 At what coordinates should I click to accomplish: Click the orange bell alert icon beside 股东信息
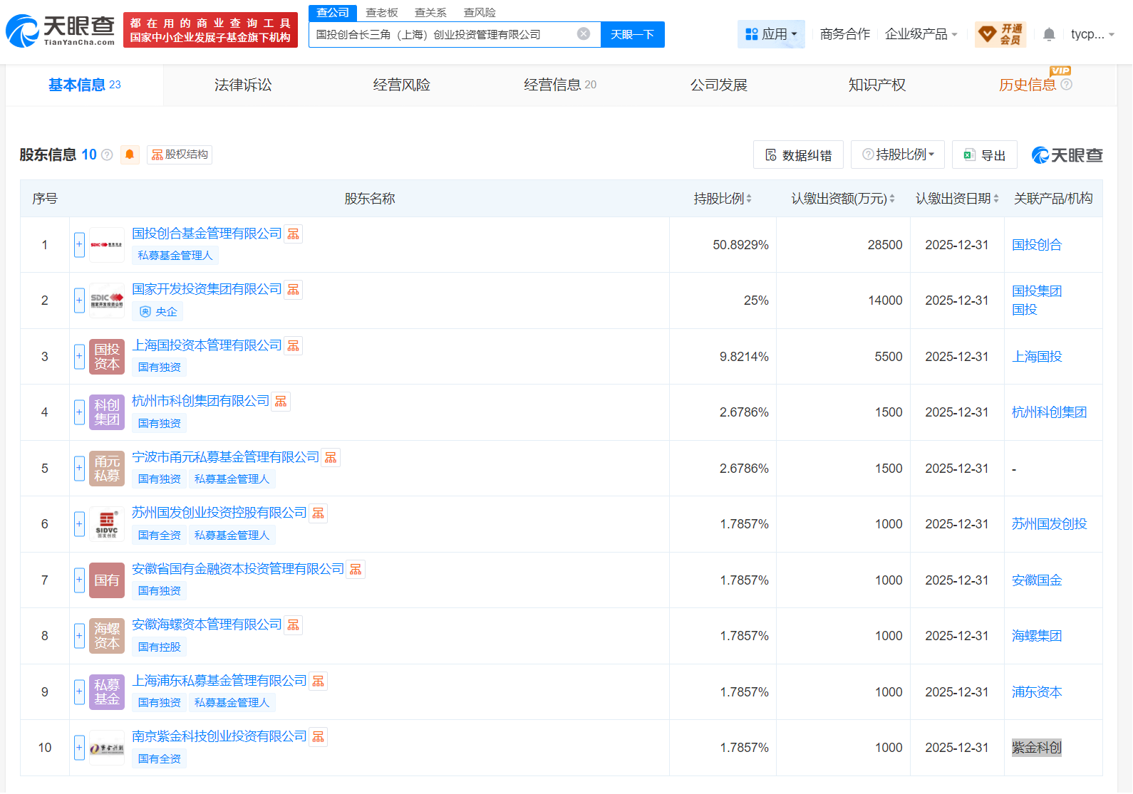pyautogui.click(x=130, y=155)
